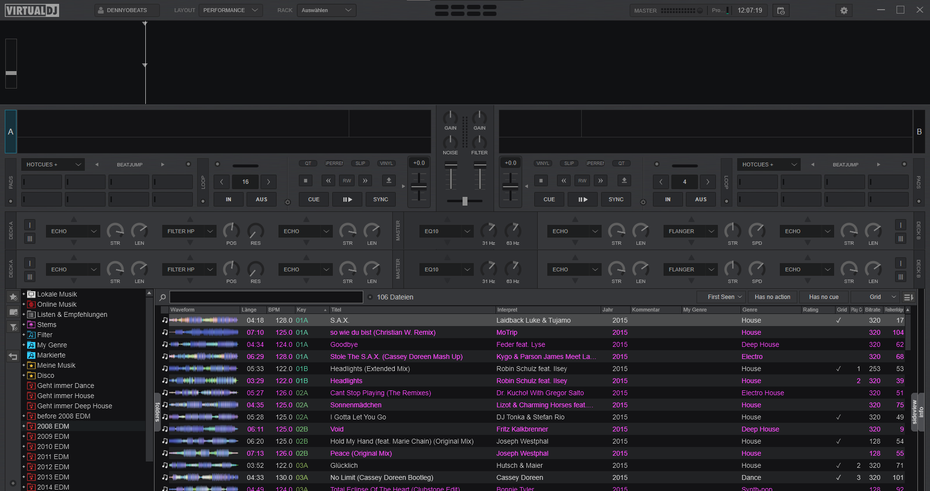
Task: Click Deck A sync settings gear
Action: (x=287, y=202)
